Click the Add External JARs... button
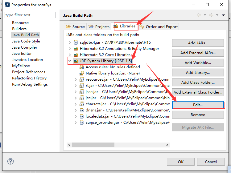This screenshot has height=173, width=231. coord(198,53)
